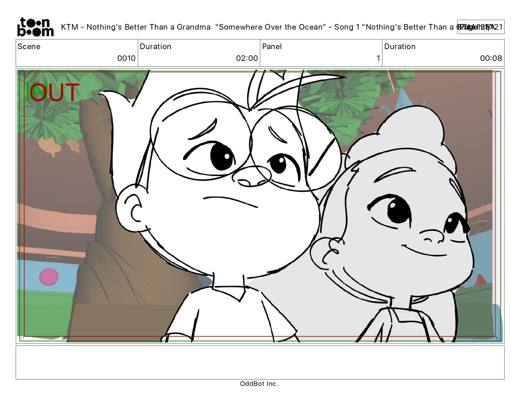
Task: Click the Panel number 1
Action: pos(378,58)
